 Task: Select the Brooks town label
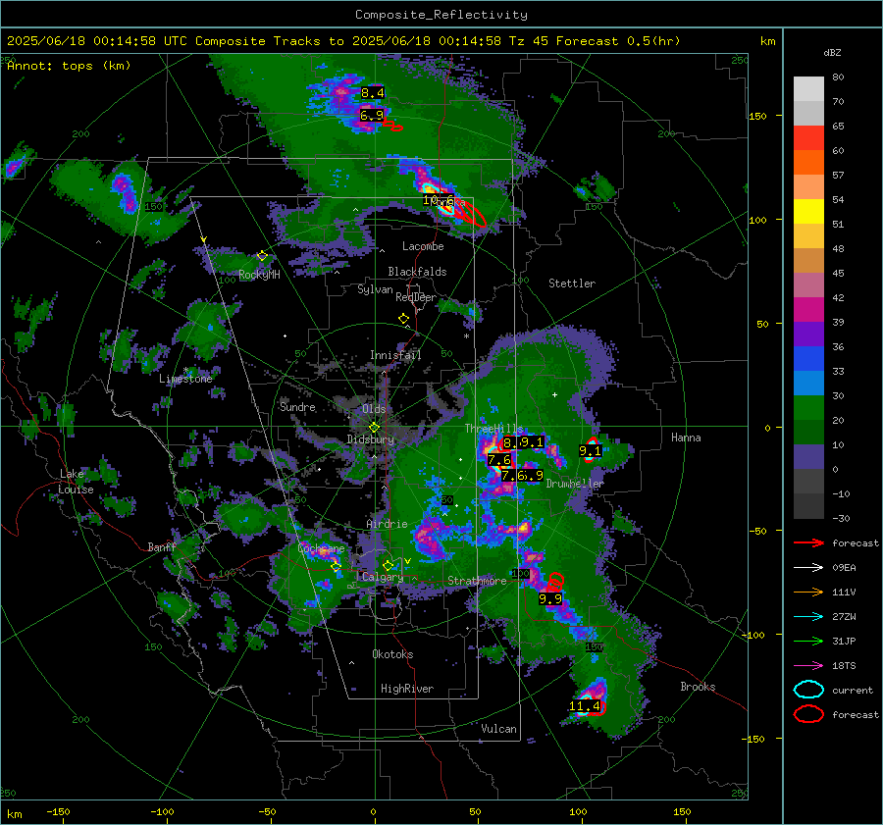[698, 687]
